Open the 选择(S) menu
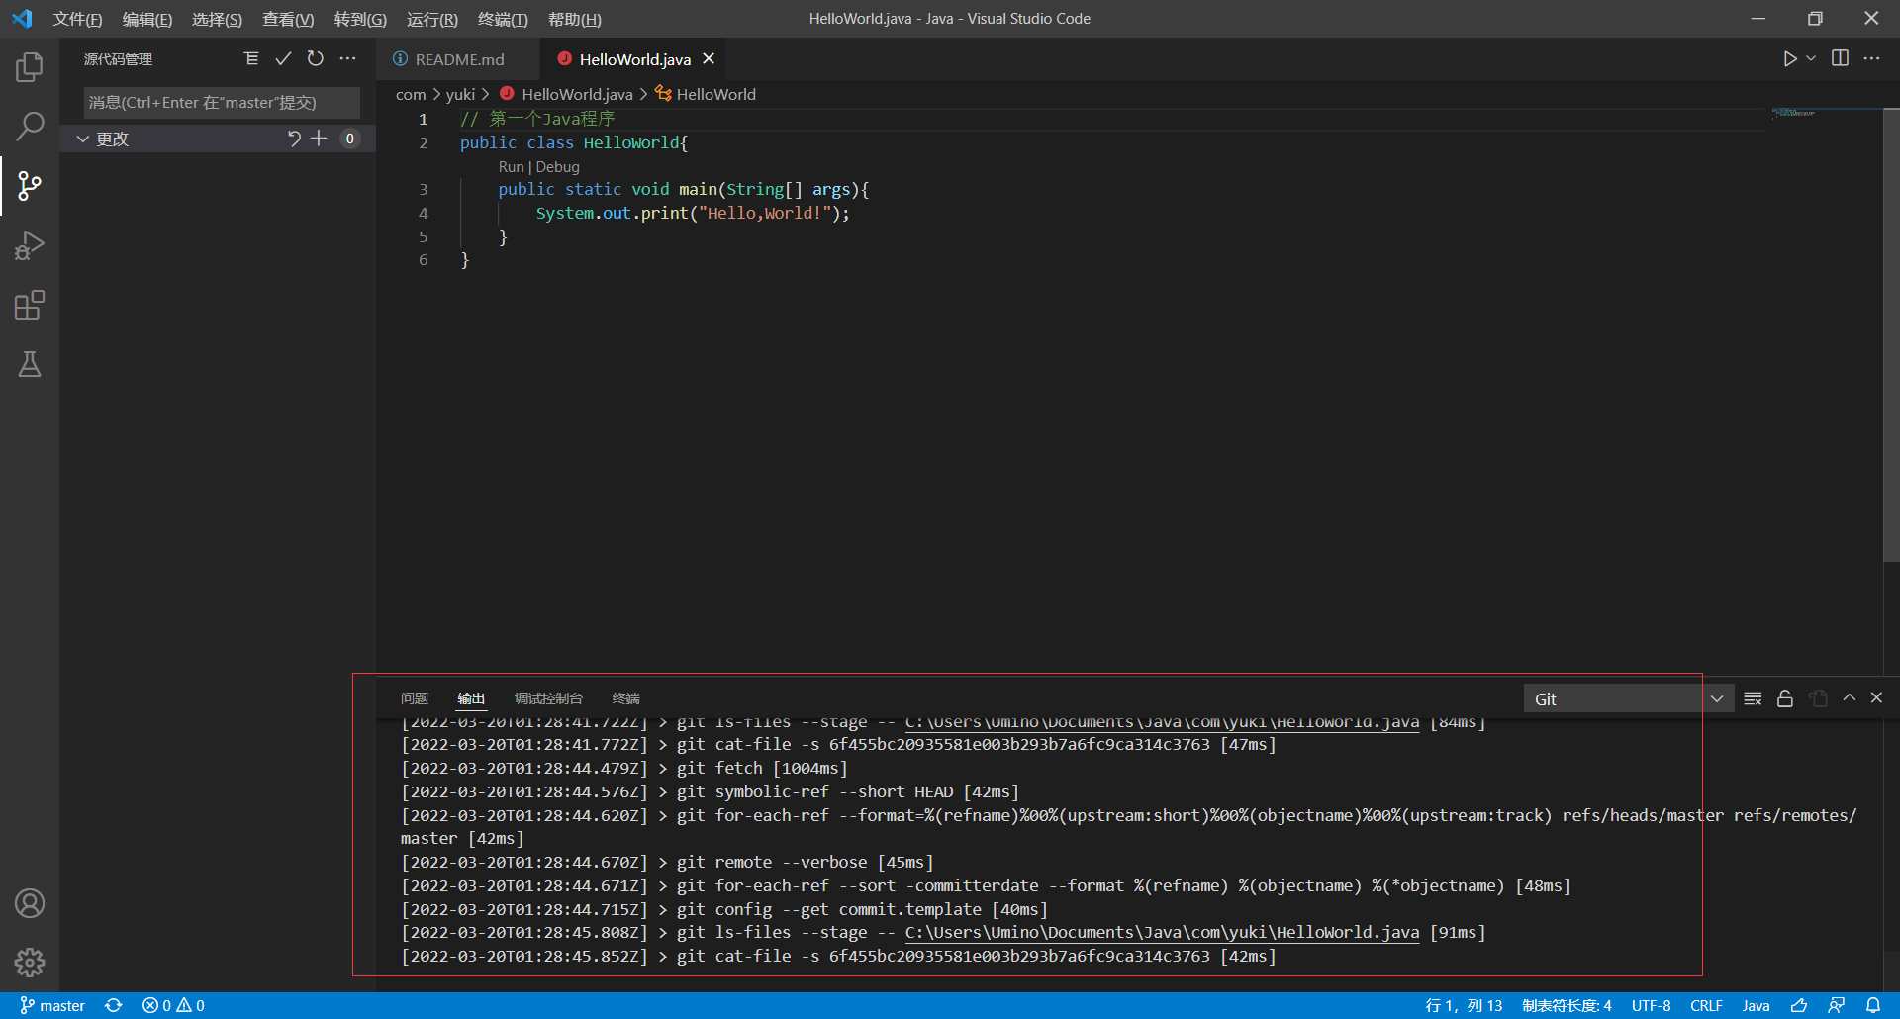The image size is (1900, 1019). pyautogui.click(x=217, y=19)
